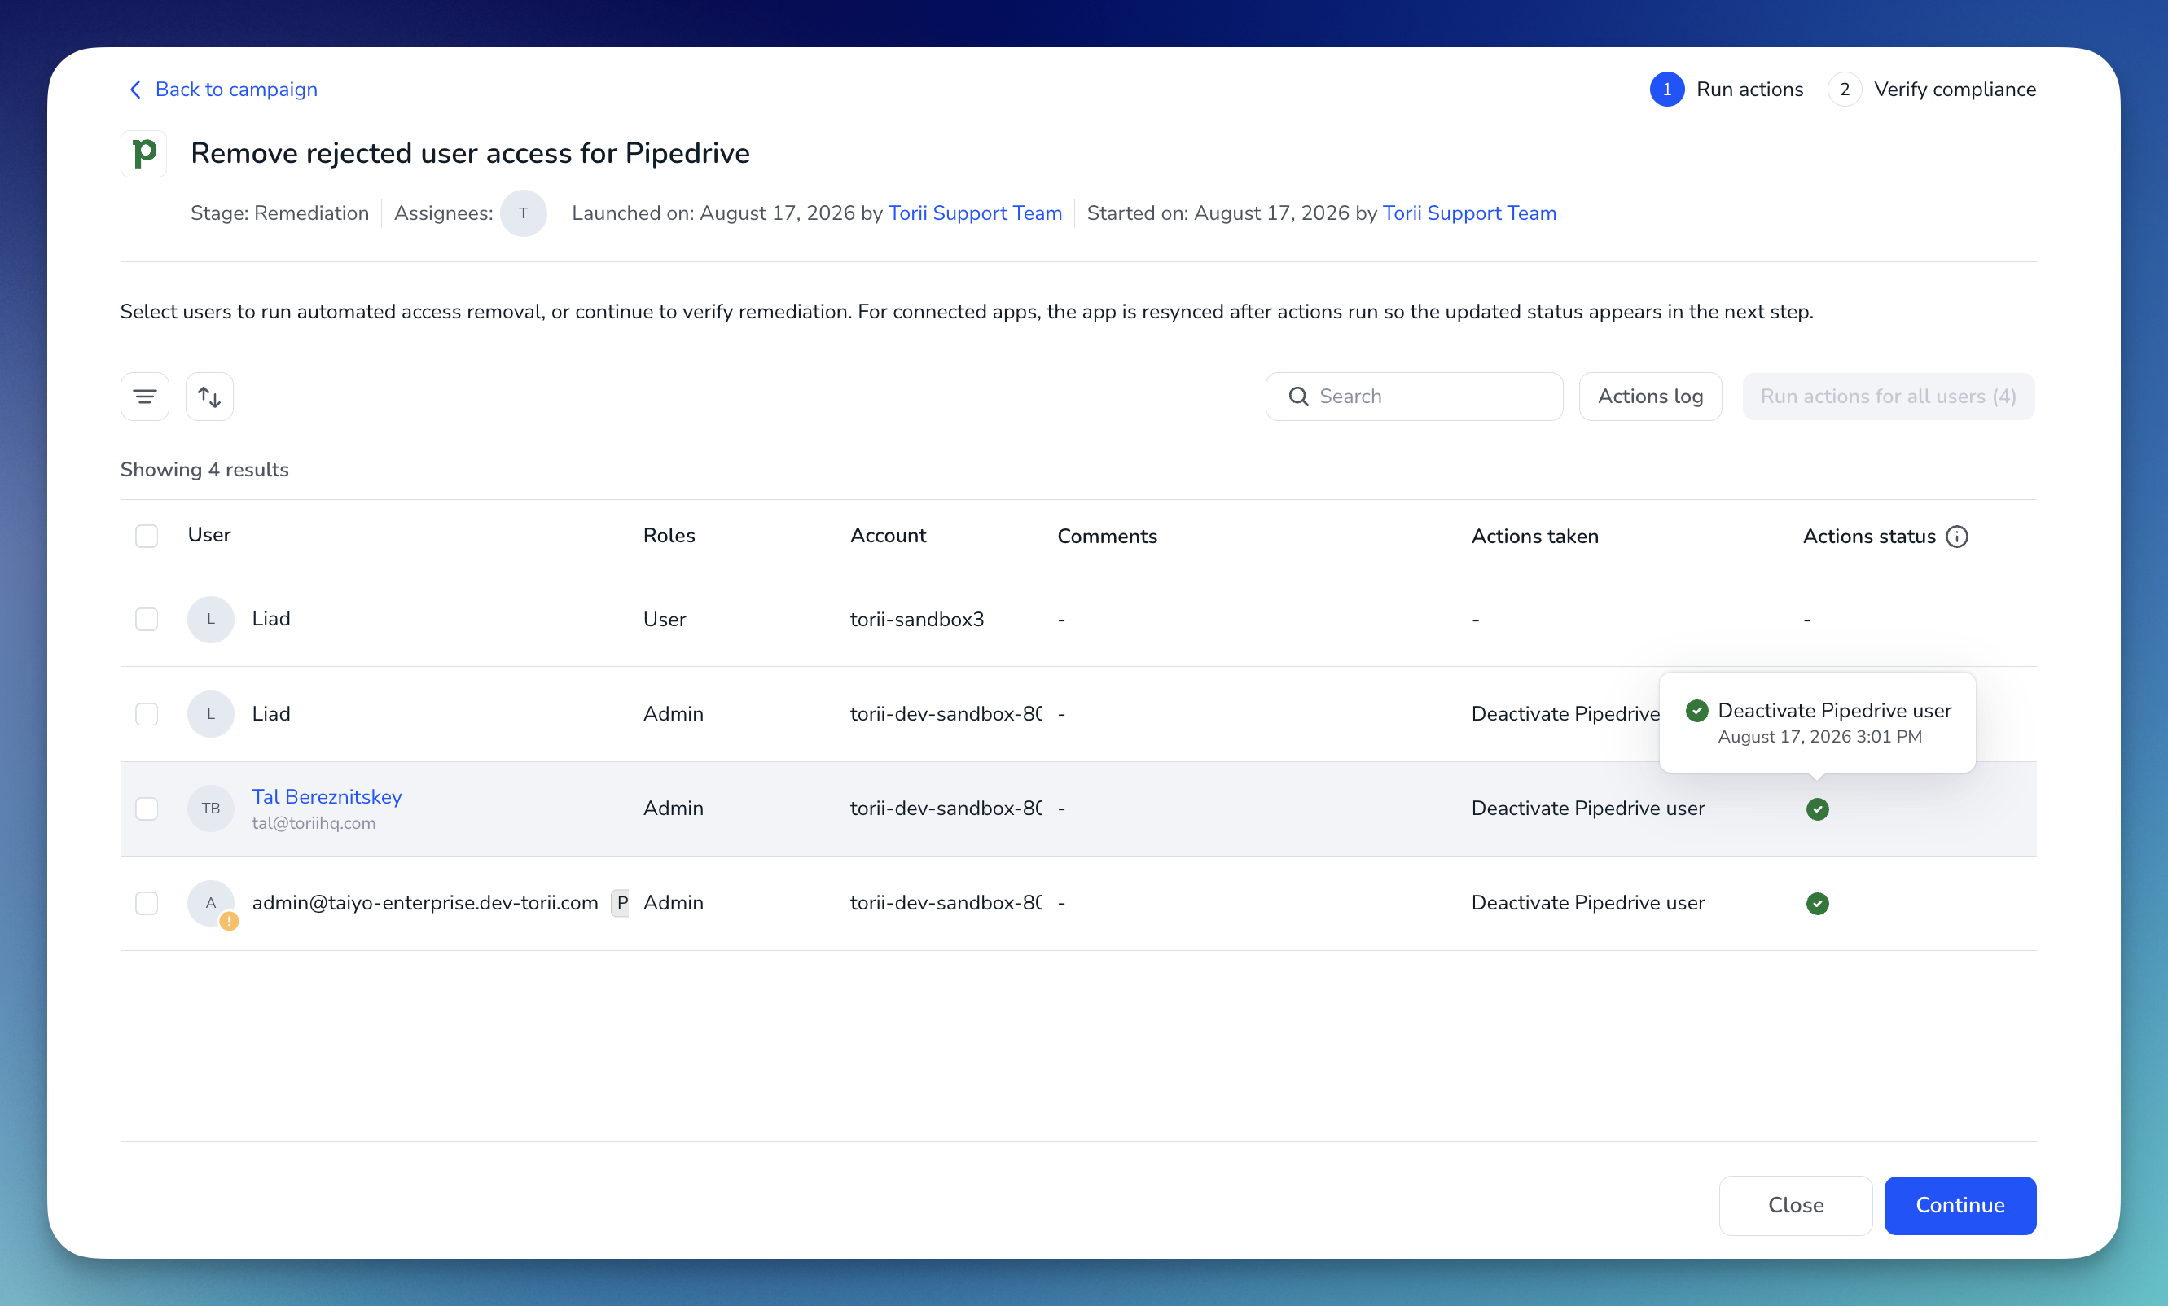Click the L avatar of the Admin Liad row

pyautogui.click(x=211, y=714)
